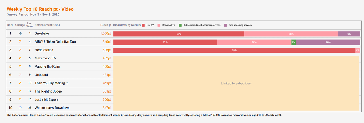The height and width of the screenshot is (123, 364).
Task: Click the Recorded TV legend label
Action: point(169,25)
